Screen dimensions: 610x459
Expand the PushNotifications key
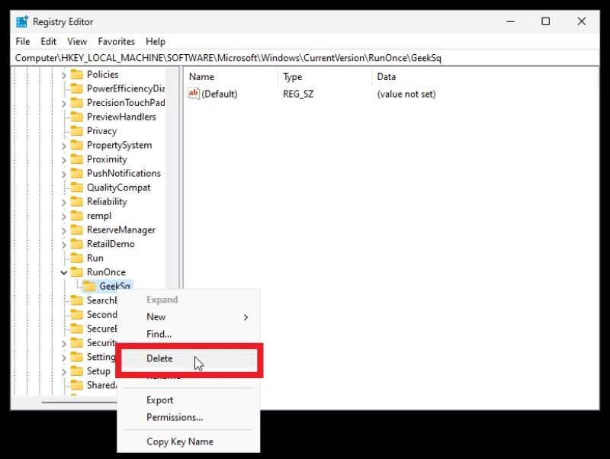pos(64,174)
